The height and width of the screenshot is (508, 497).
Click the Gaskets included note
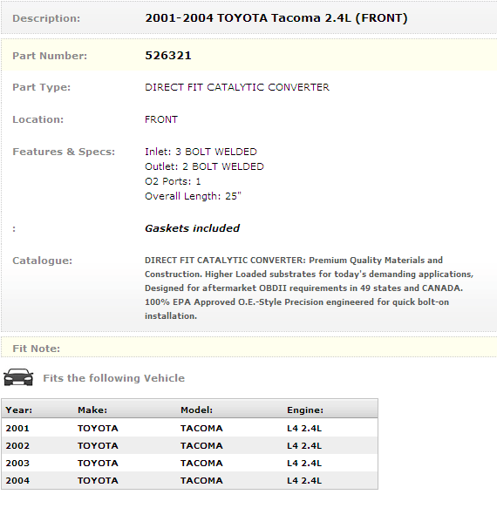coord(192,228)
